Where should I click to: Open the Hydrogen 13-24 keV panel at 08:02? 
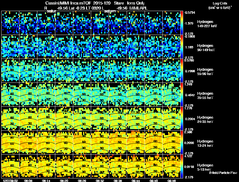[x=10, y=142]
